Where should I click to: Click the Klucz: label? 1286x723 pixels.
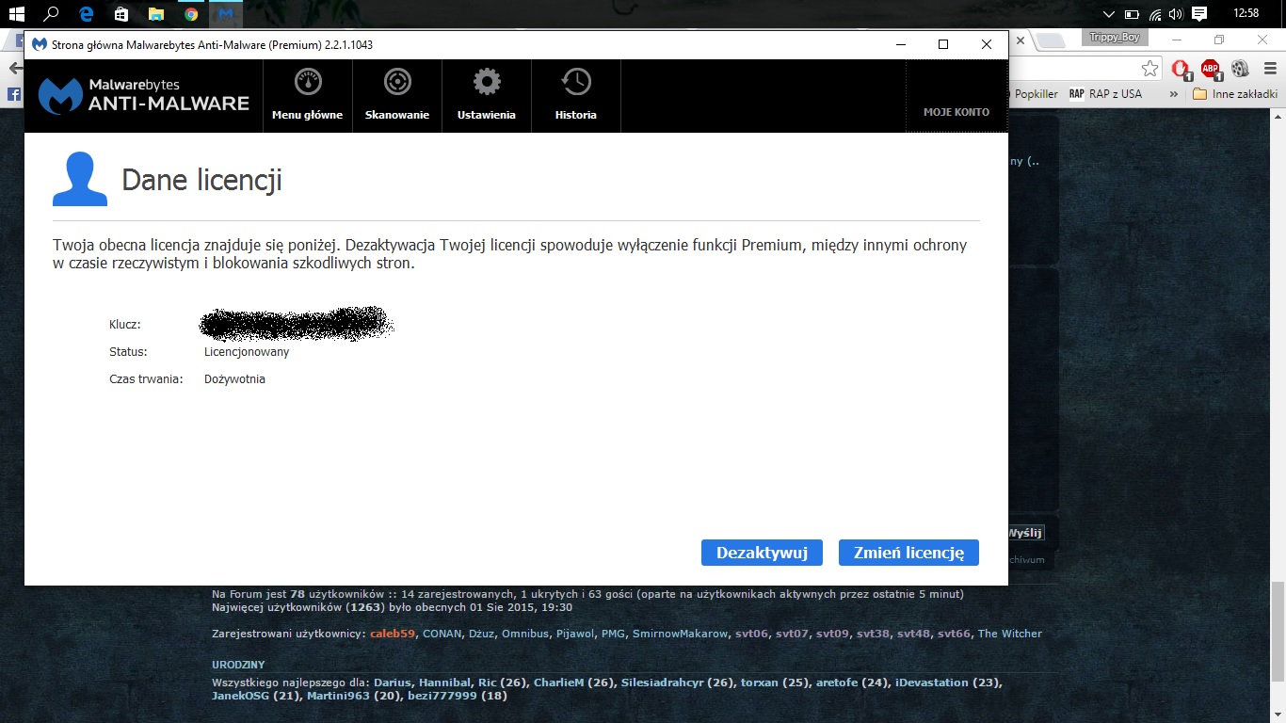[124, 325]
